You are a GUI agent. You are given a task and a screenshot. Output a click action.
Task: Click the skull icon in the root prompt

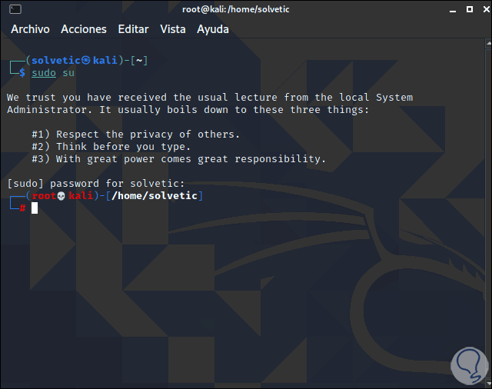tap(61, 196)
